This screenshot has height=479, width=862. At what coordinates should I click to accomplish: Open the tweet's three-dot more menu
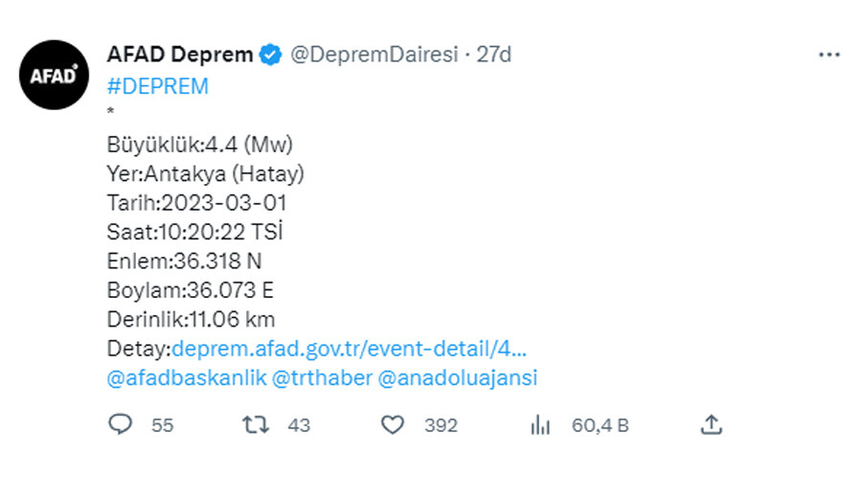(828, 54)
